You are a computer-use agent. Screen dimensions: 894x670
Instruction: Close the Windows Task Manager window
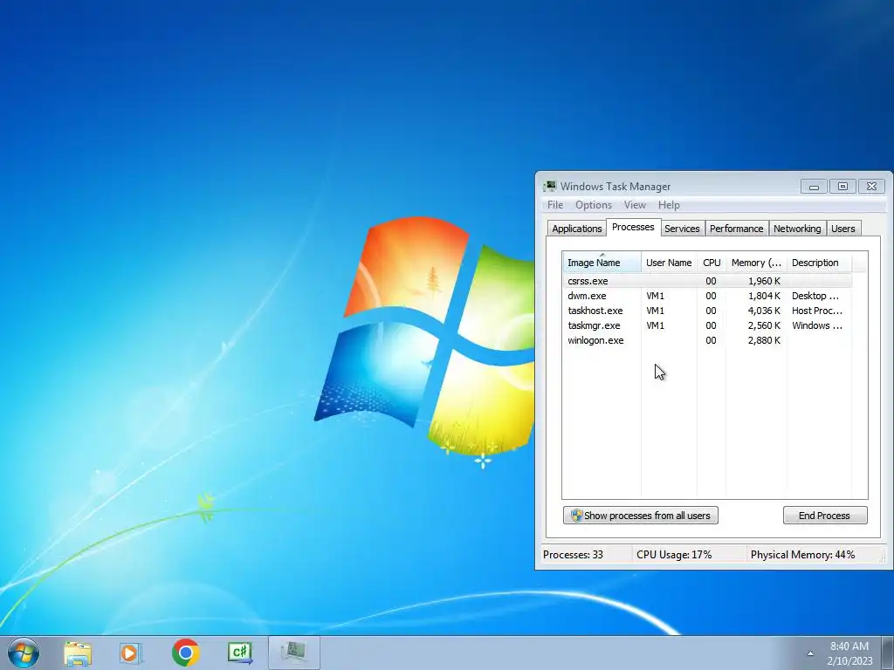coord(871,187)
